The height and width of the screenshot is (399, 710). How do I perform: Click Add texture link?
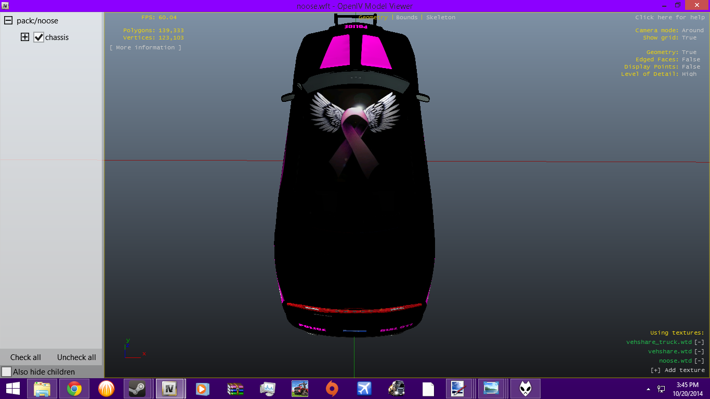point(678,370)
